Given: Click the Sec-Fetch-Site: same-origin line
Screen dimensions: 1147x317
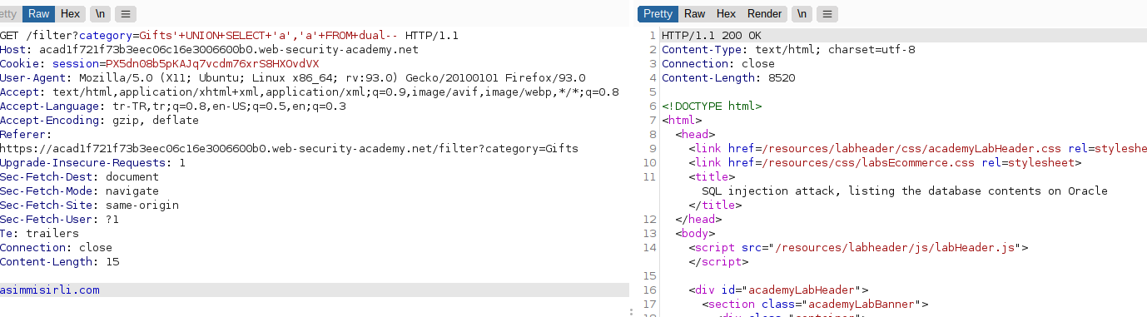Looking at the screenshot, I should pos(89,205).
